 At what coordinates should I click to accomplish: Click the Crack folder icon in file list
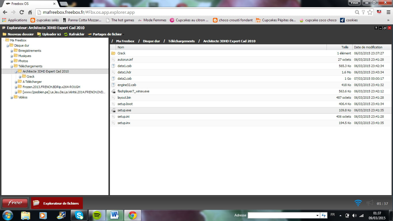coord(113,53)
